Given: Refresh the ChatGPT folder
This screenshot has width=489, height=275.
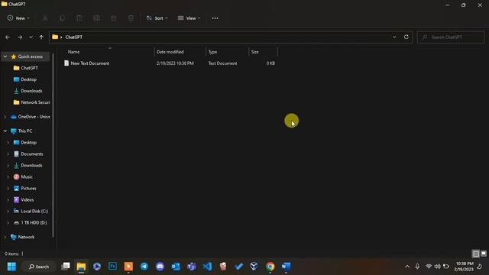Looking at the screenshot, I should [406, 37].
